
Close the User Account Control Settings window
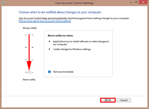tap(143, 2)
